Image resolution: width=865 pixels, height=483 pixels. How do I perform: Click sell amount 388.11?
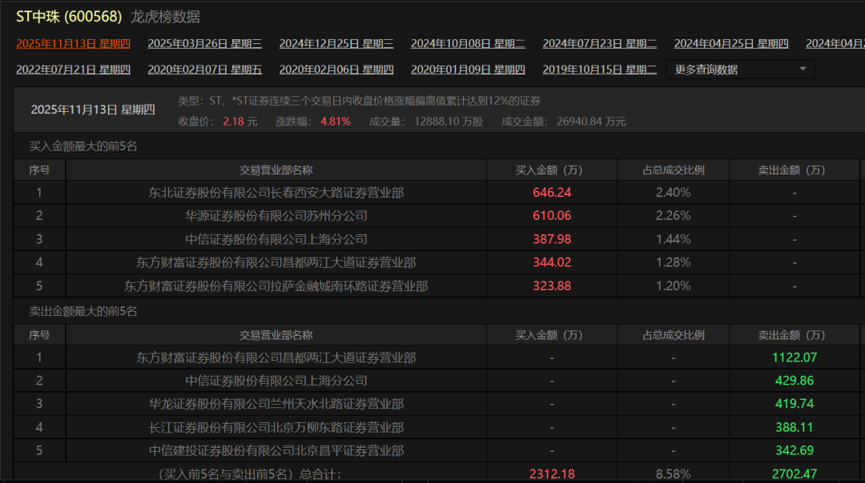pyautogui.click(x=795, y=428)
